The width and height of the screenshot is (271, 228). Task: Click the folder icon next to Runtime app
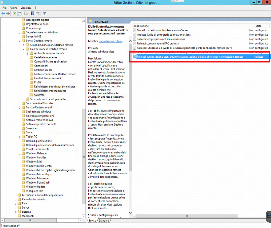[23, 28]
